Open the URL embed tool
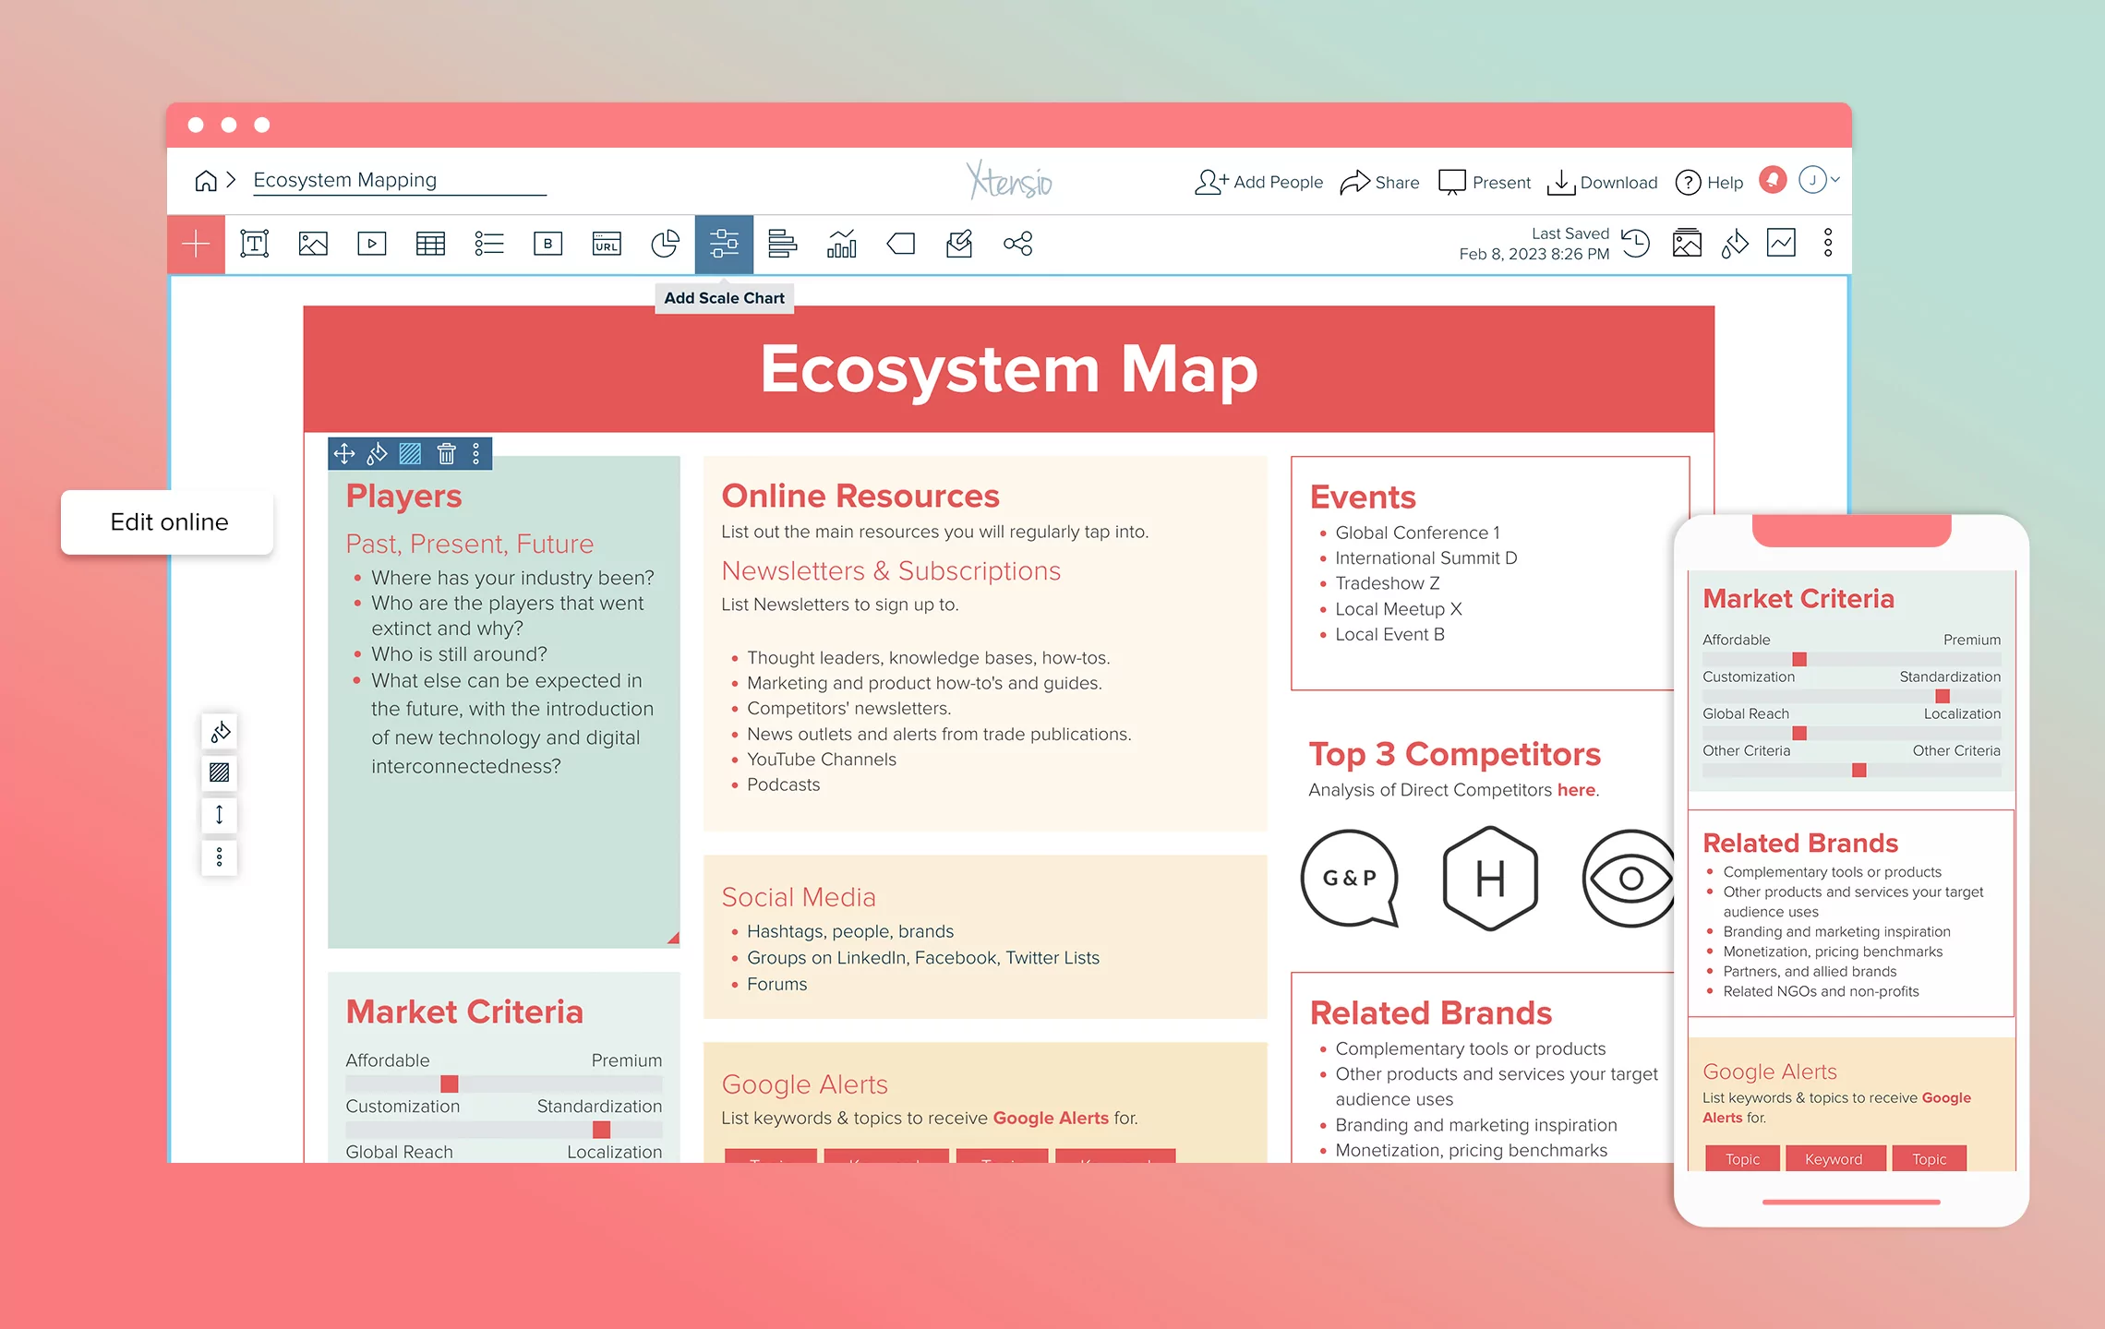 click(x=607, y=243)
